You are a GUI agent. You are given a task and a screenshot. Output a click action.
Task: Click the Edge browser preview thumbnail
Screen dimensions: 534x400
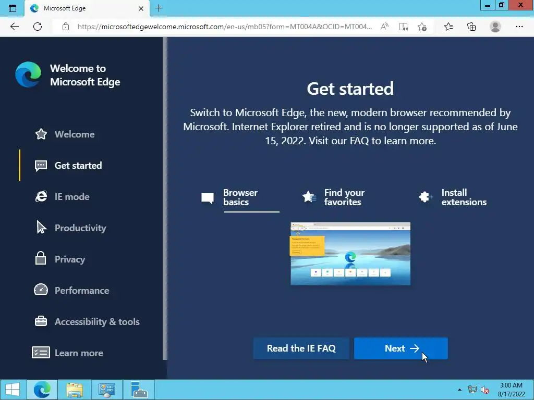pyautogui.click(x=350, y=254)
